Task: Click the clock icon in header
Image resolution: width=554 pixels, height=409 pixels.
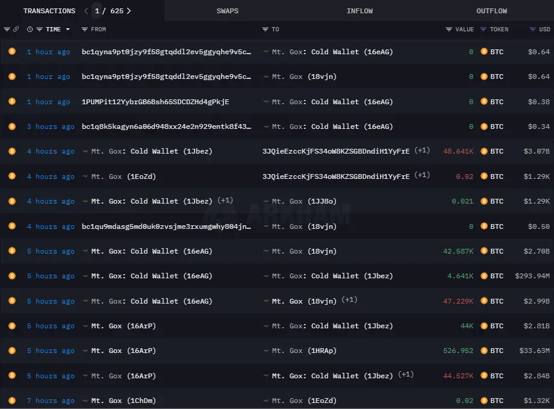Action: point(30,30)
